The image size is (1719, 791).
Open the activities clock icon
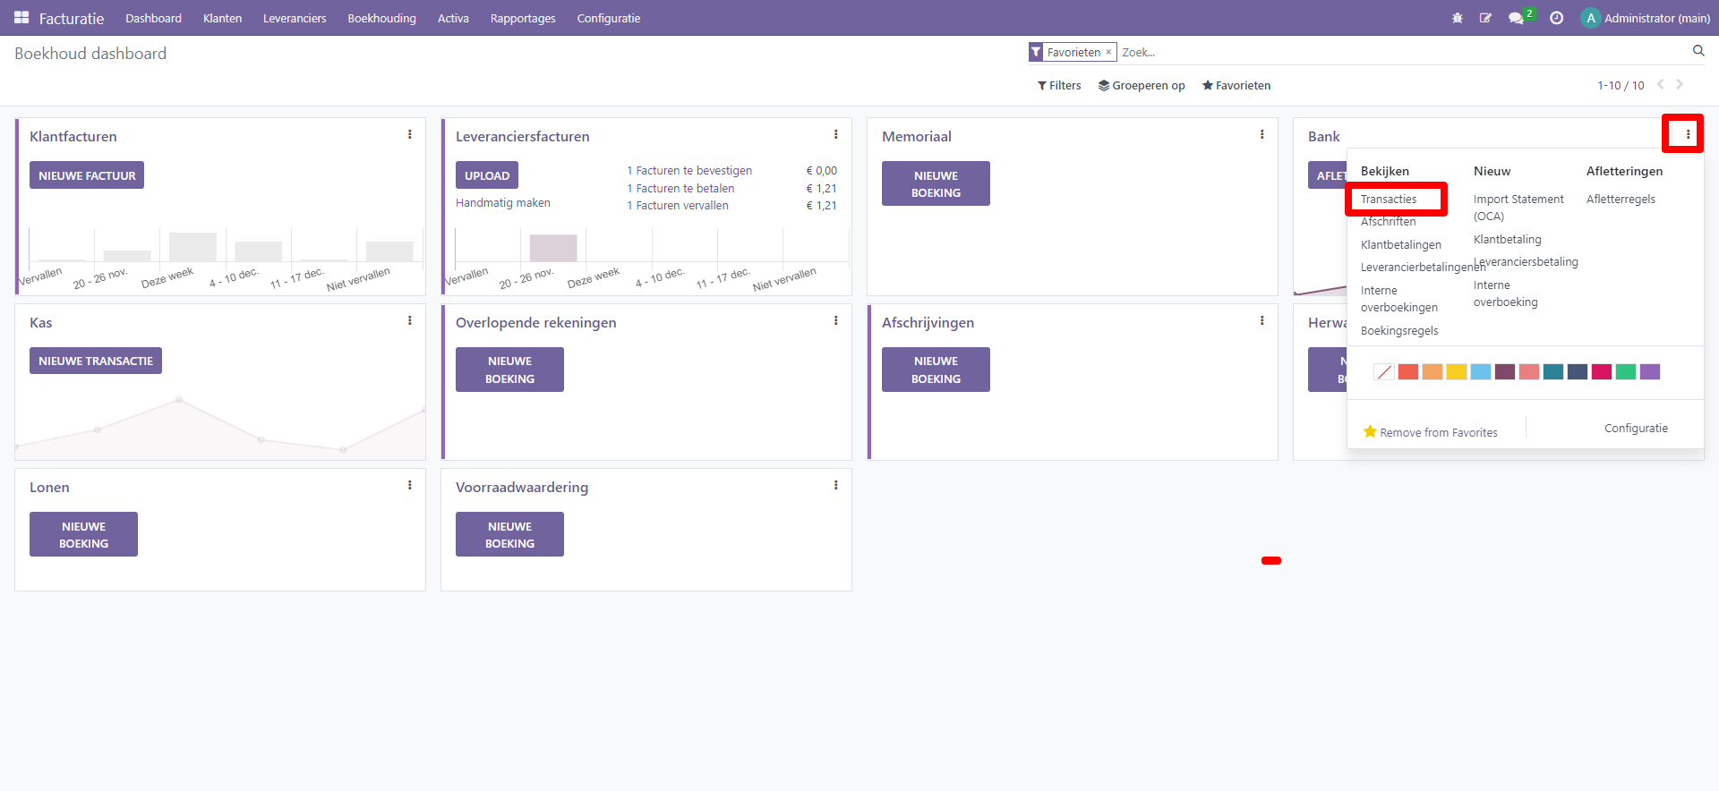tap(1557, 18)
